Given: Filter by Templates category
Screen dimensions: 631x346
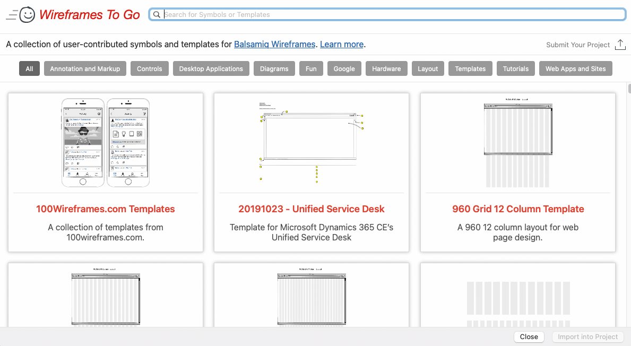Looking at the screenshot, I should (x=470, y=69).
